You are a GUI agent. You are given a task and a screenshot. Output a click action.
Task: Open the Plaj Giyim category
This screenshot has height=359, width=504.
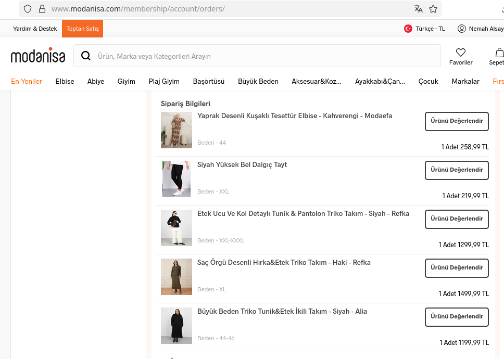pos(164,81)
